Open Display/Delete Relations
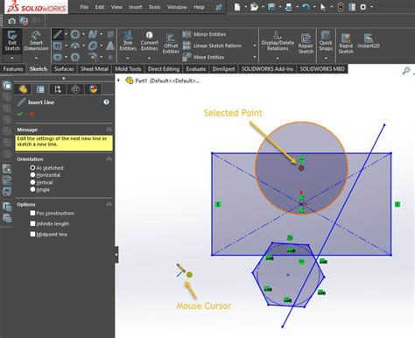The height and width of the screenshot is (338, 415). (278, 41)
